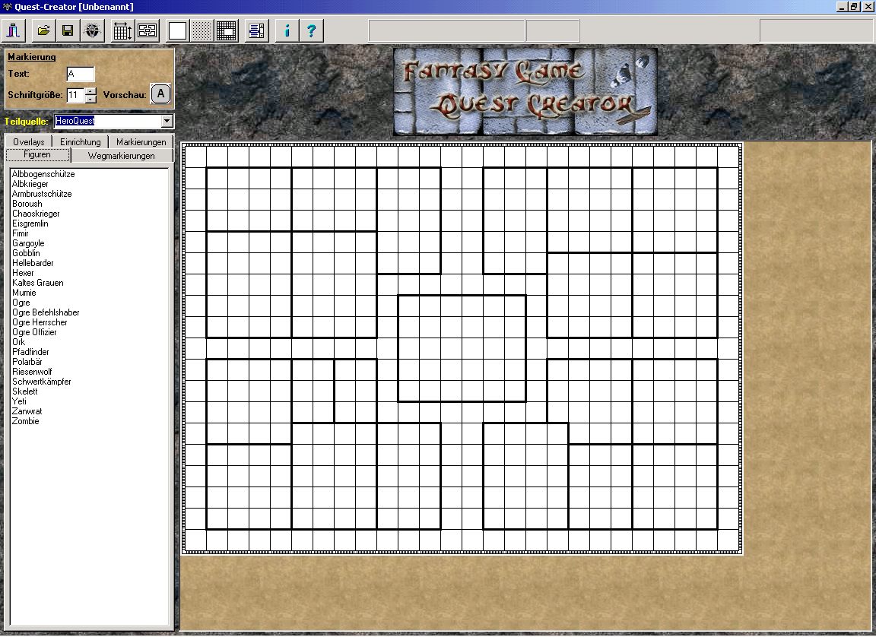Click the Markierung panel heading
This screenshot has height=637, width=876.
(32, 57)
